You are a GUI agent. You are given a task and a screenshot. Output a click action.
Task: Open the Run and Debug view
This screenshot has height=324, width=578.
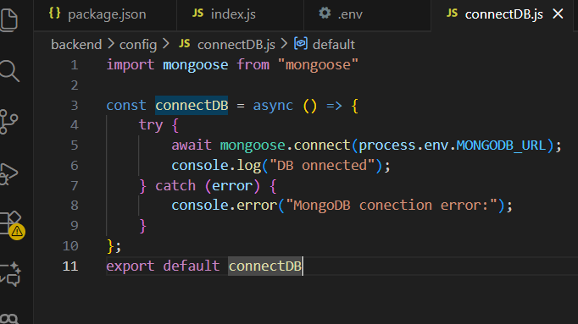8,173
